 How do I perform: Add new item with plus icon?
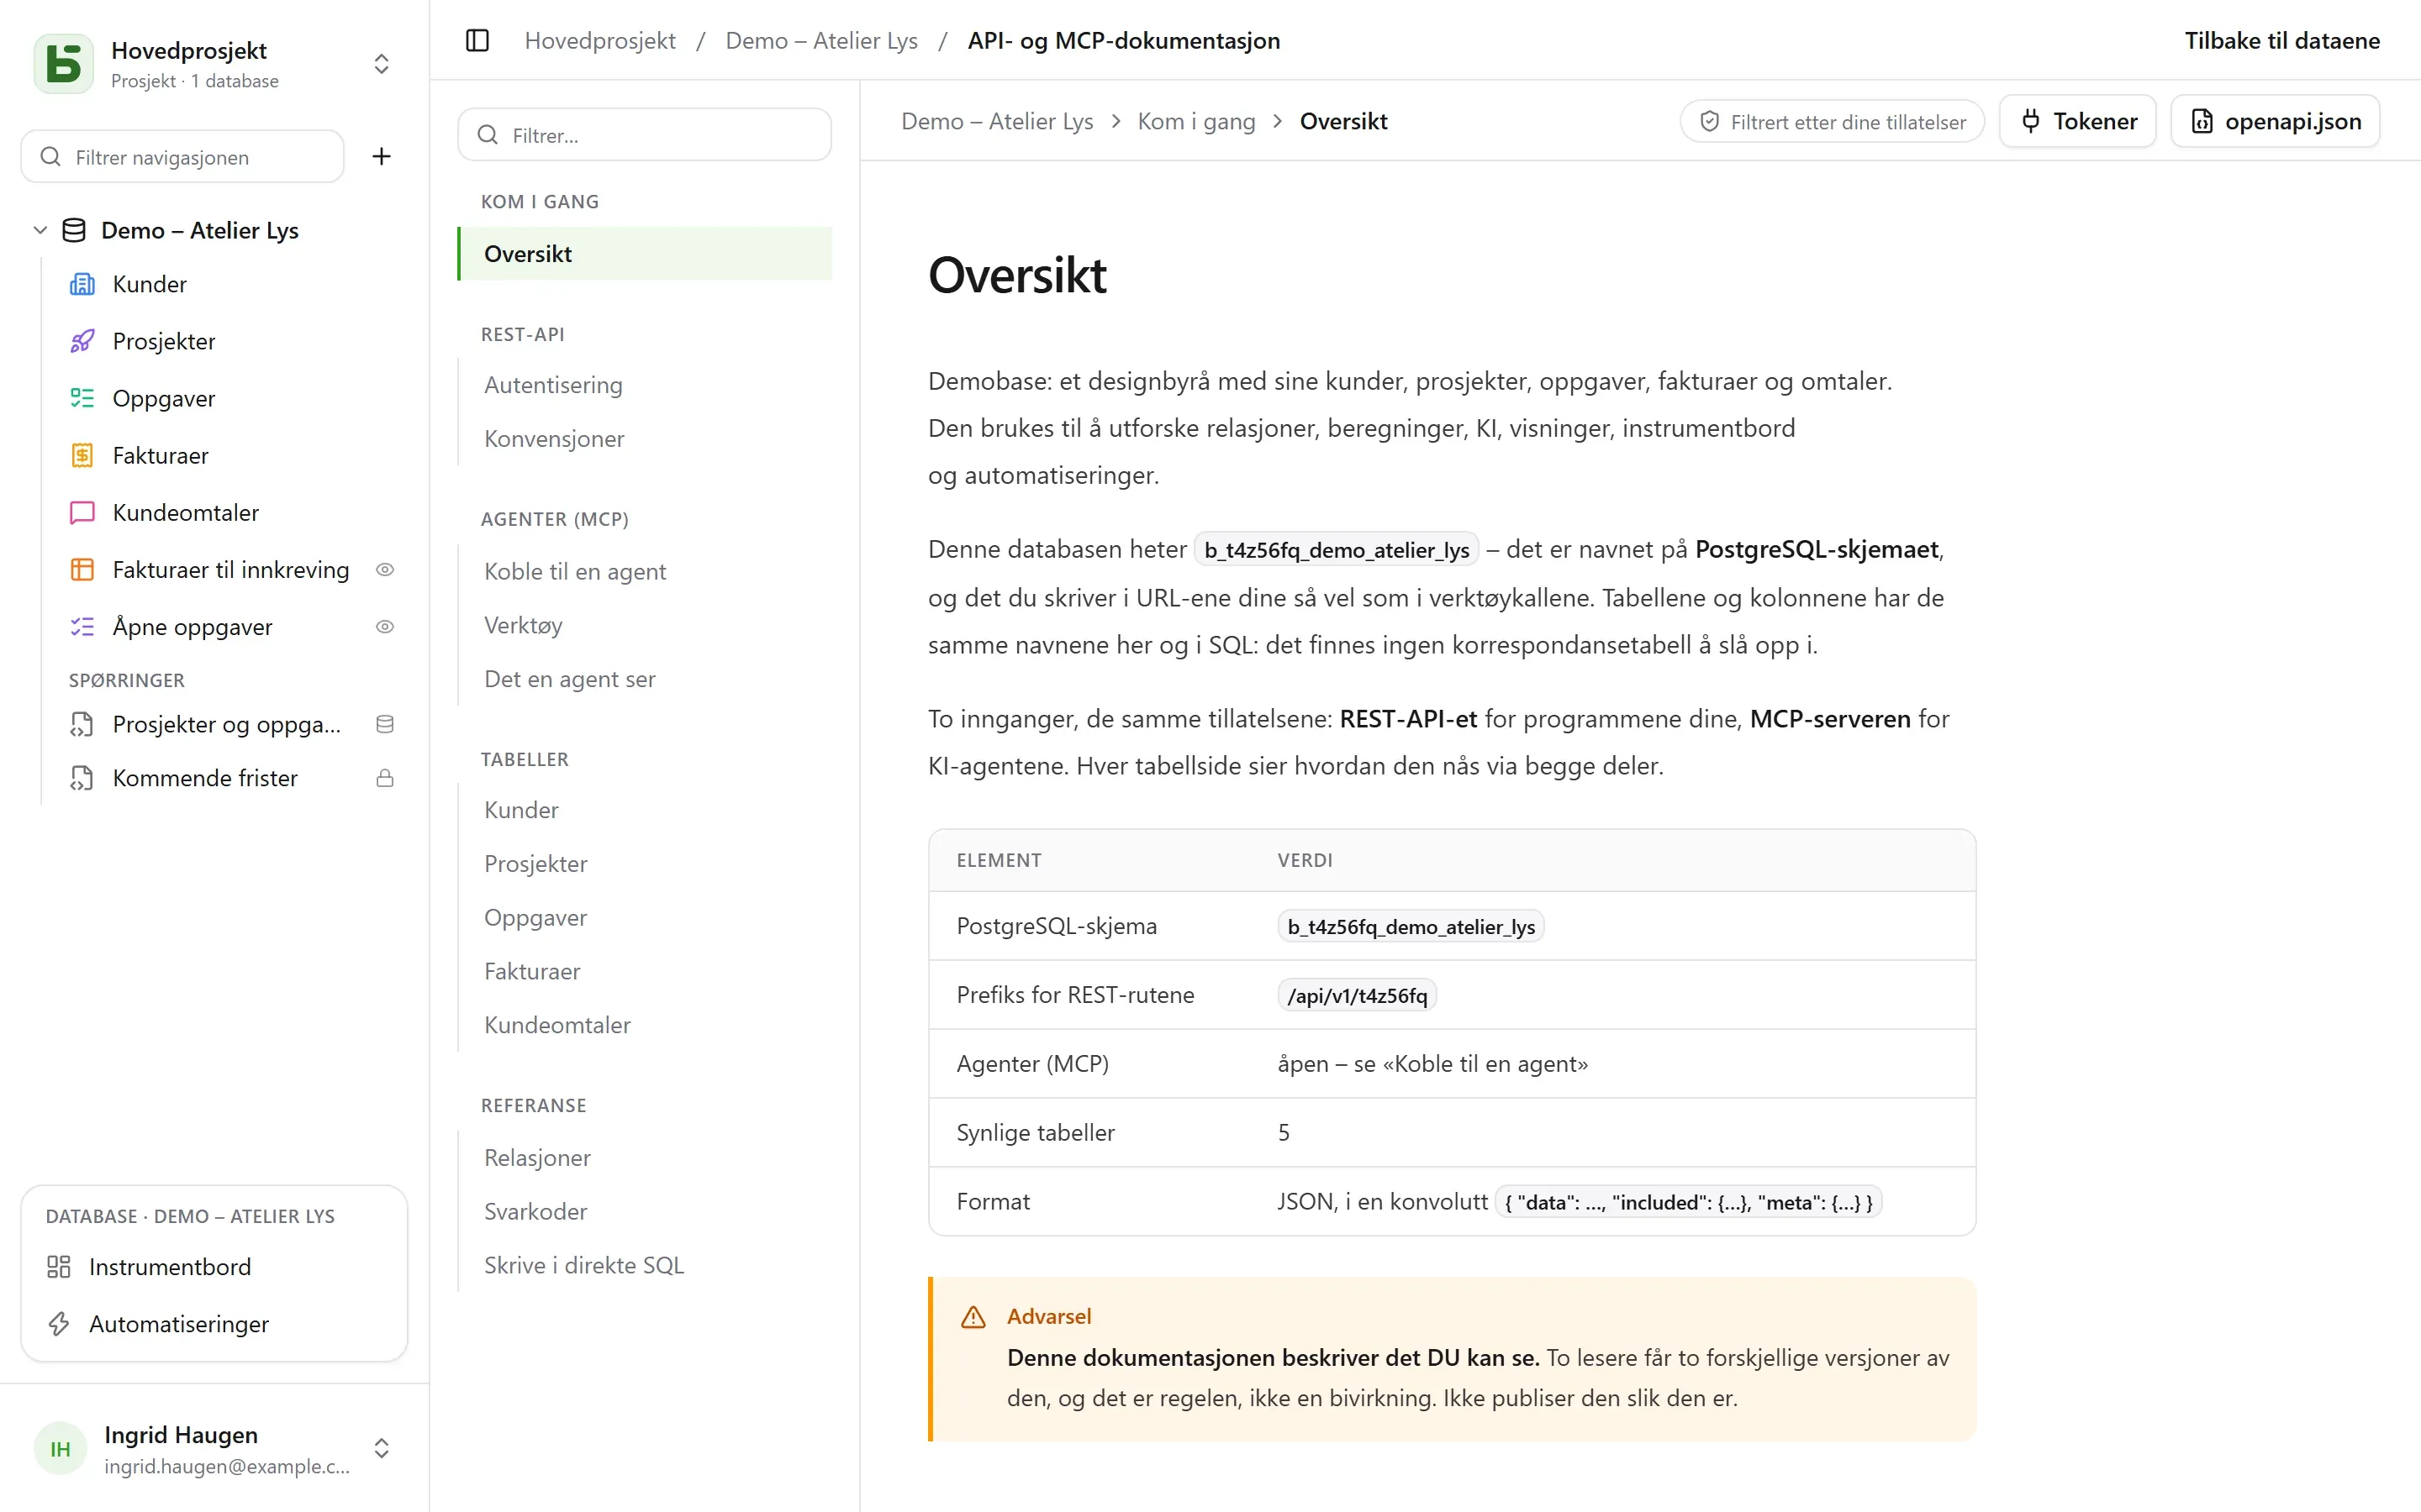(x=381, y=156)
